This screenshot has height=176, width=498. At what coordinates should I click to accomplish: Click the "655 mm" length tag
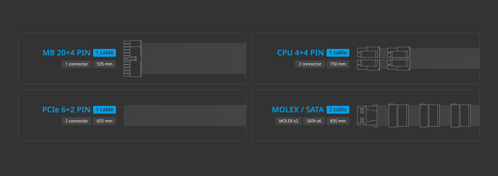104,121
